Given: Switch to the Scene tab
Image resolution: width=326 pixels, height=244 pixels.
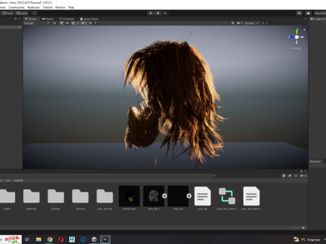Looking at the screenshot, I should point(31,19).
